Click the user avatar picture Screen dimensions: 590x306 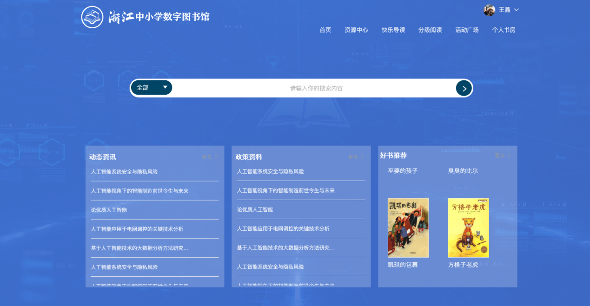489,10
